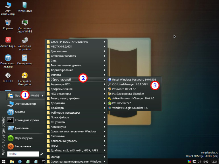Click the MInstAll taskbar icon

point(20,161)
